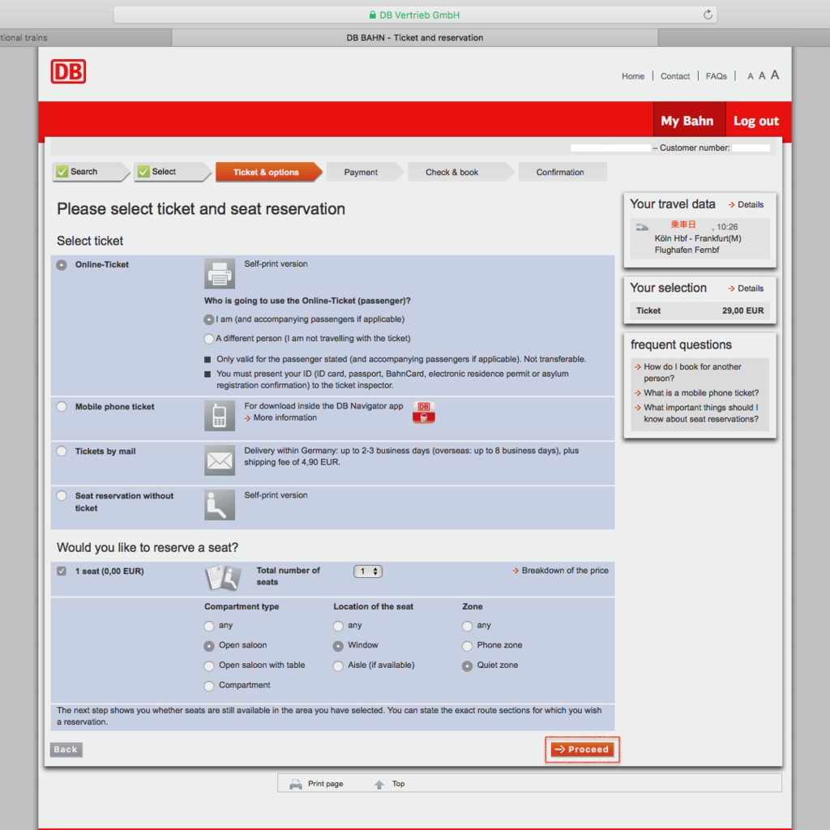Switch to the 'tional trains' browser tab
Image resolution: width=830 pixels, height=830 pixels.
(84, 37)
